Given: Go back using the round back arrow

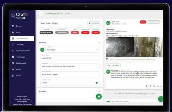Looking at the screenshot, I should pos(41,14).
